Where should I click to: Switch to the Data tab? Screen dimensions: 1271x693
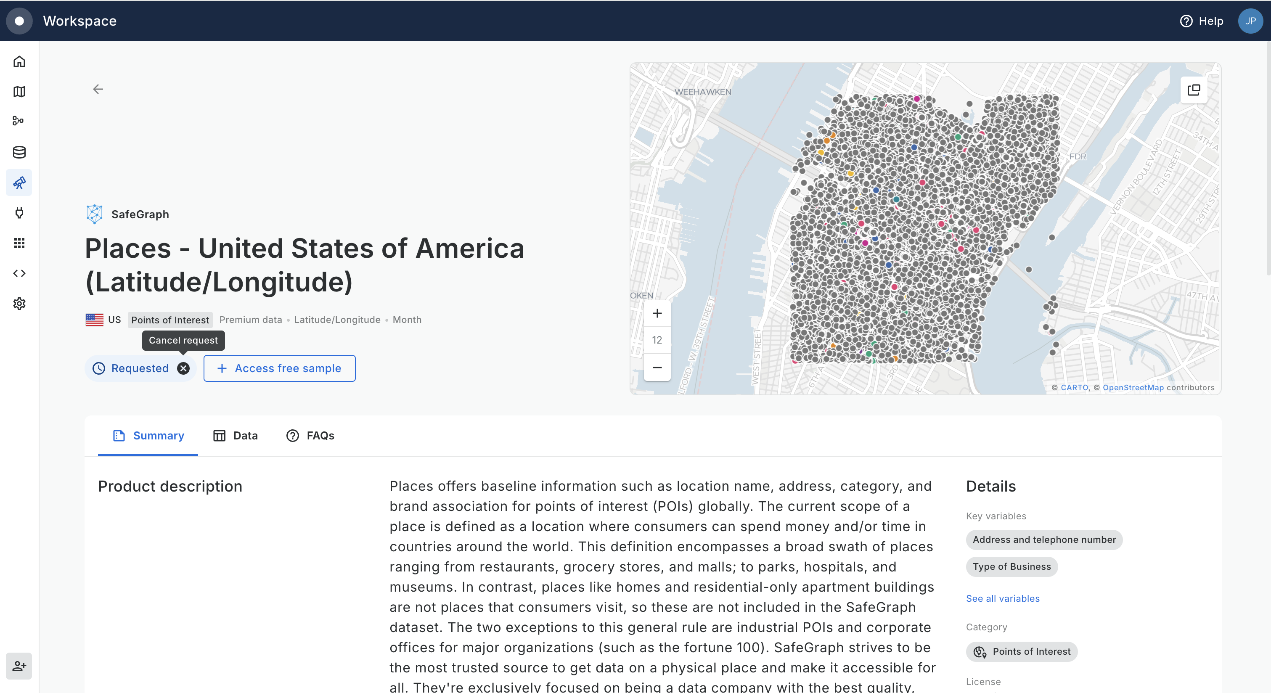(236, 436)
